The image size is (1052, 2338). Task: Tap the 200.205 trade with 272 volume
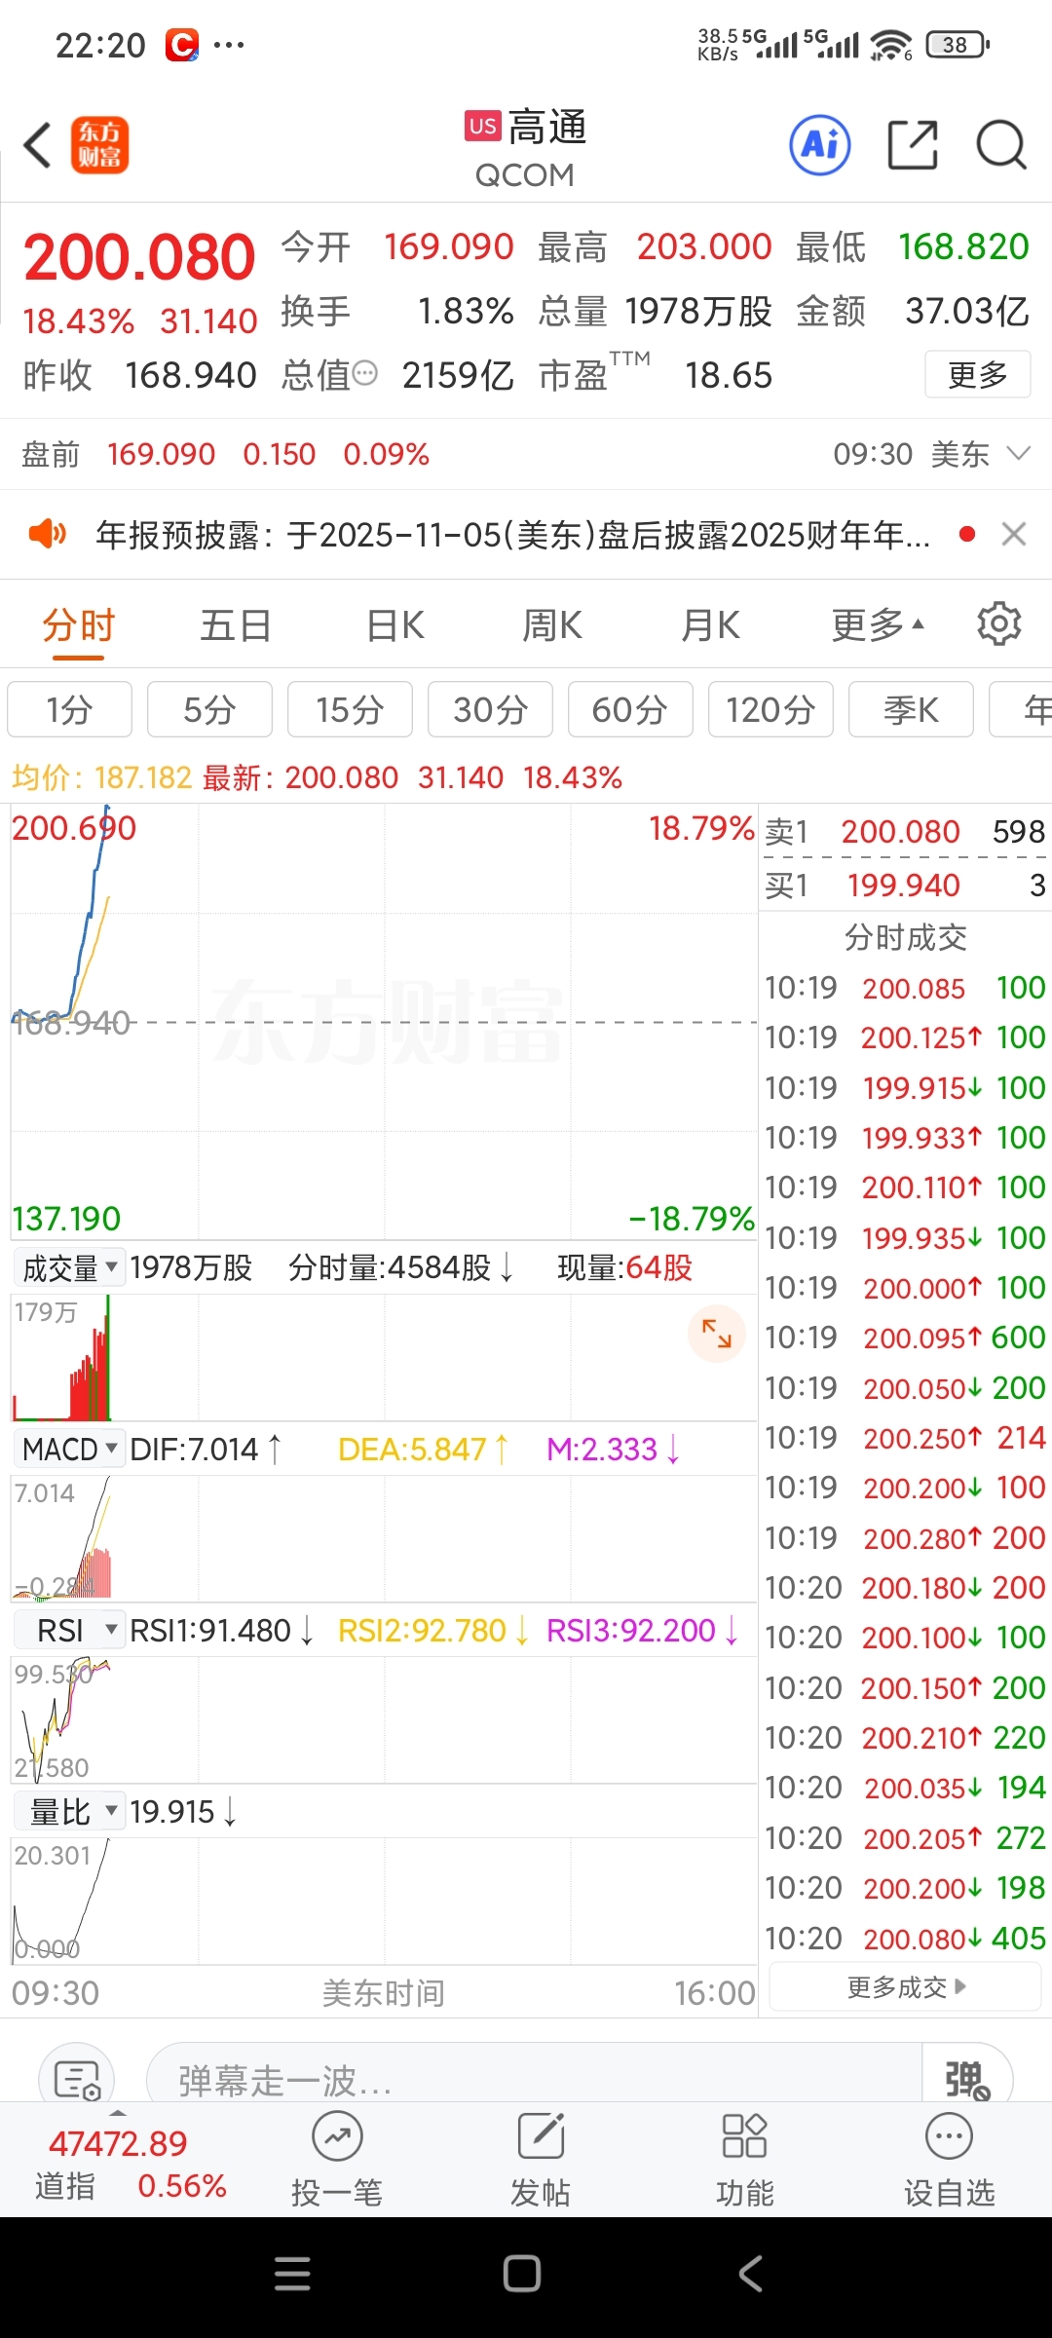(x=905, y=1837)
